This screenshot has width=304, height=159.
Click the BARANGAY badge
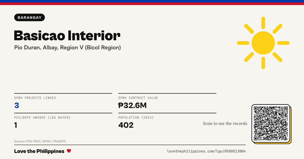[30, 17]
